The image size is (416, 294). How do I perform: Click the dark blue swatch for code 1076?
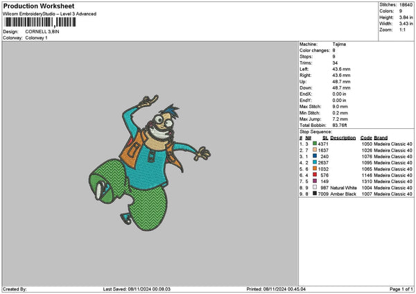click(x=315, y=156)
